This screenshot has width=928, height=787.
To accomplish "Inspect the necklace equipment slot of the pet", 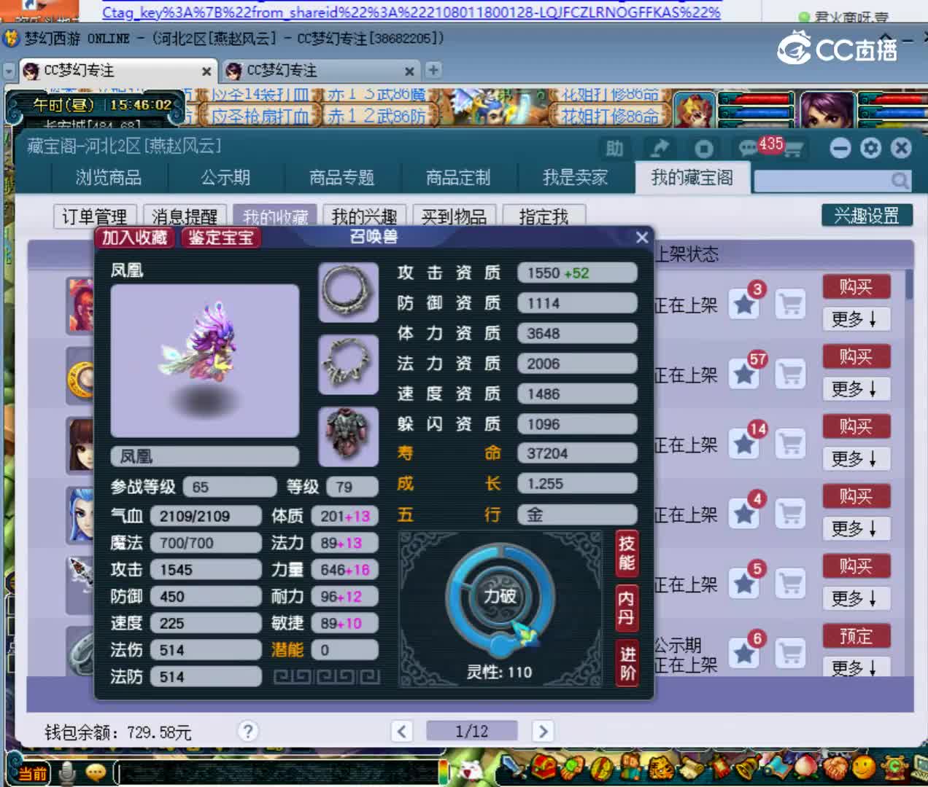I will [x=348, y=364].
